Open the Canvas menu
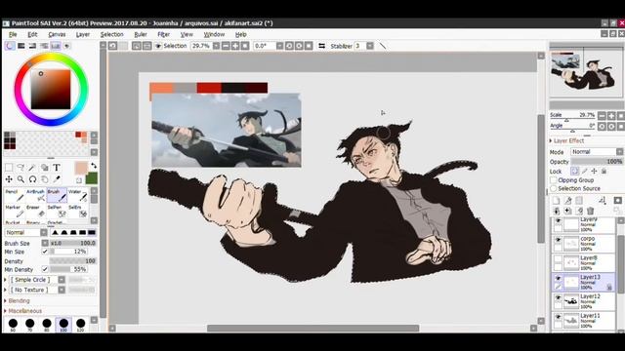 tap(57, 35)
